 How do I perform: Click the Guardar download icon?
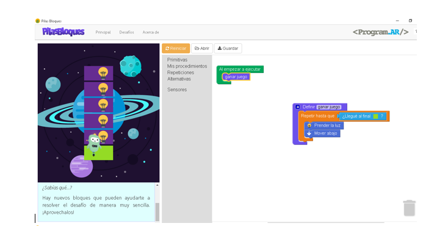click(x=220, y=48)
